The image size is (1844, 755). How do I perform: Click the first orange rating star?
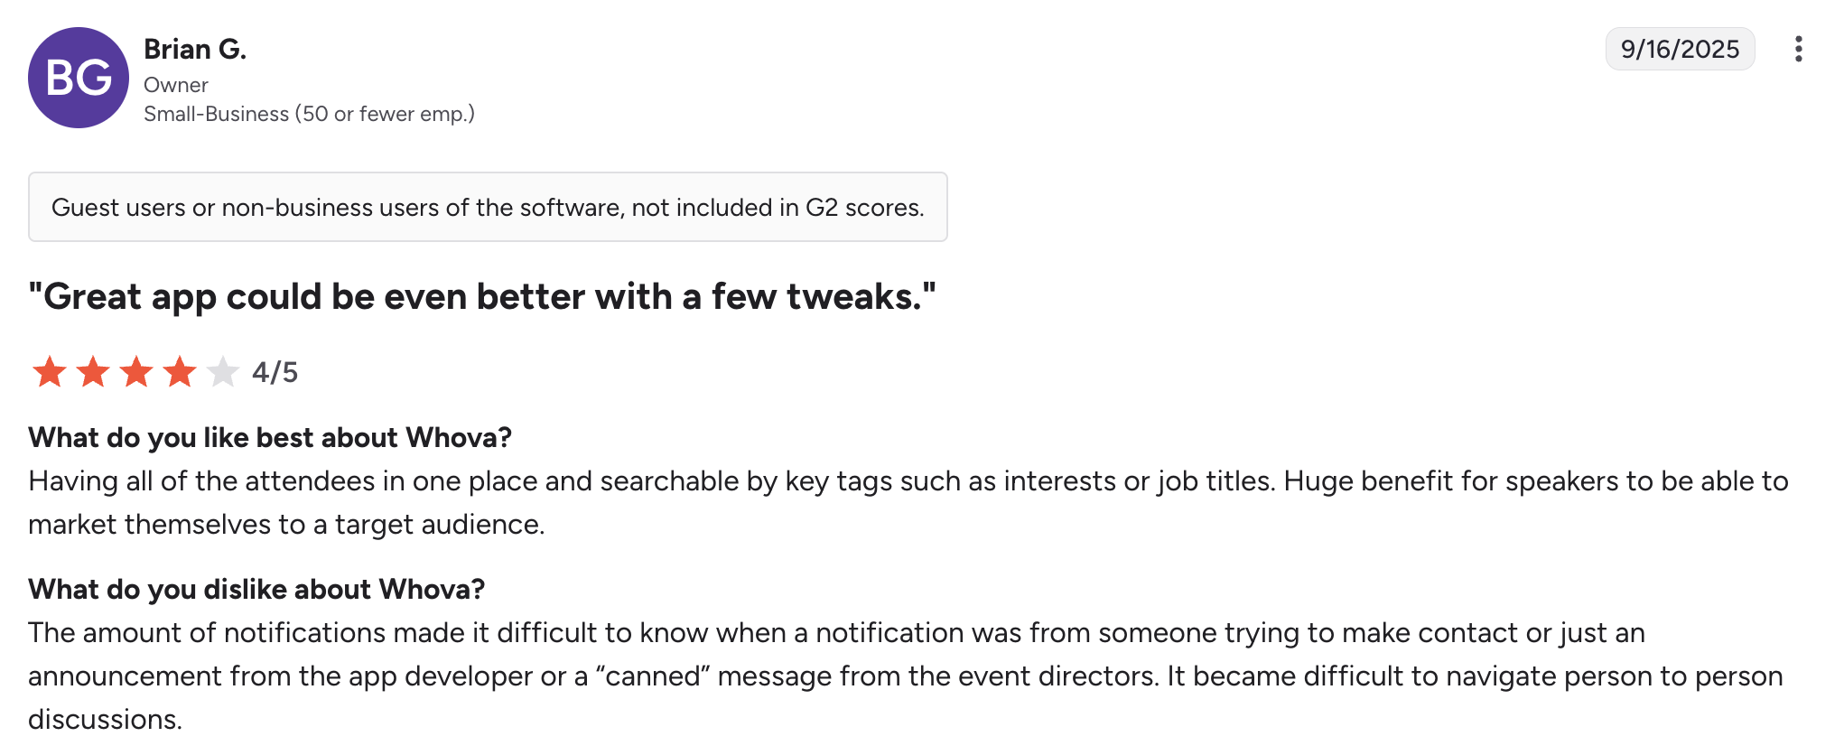point(50,371)
